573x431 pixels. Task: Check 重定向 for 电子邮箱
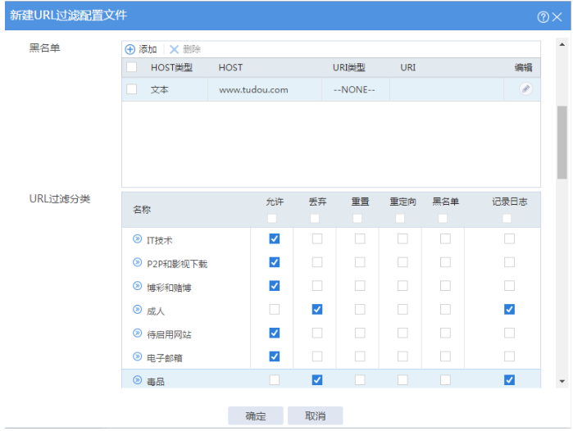click(x=402, y=356)
